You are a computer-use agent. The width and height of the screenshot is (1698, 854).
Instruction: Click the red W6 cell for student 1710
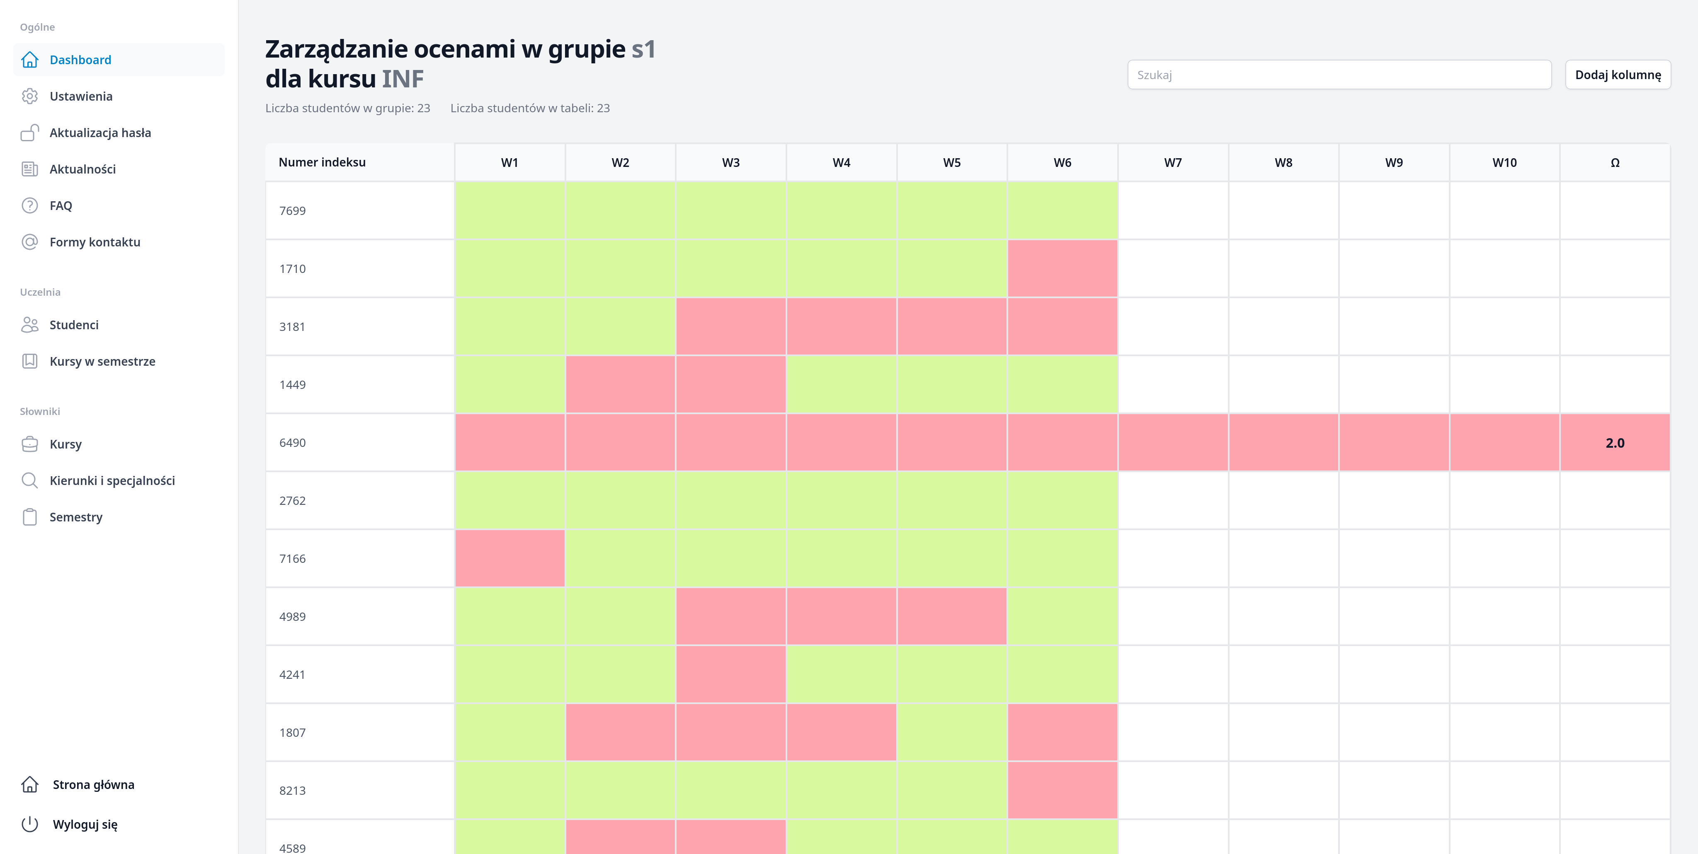click(x=1062, y=269)
